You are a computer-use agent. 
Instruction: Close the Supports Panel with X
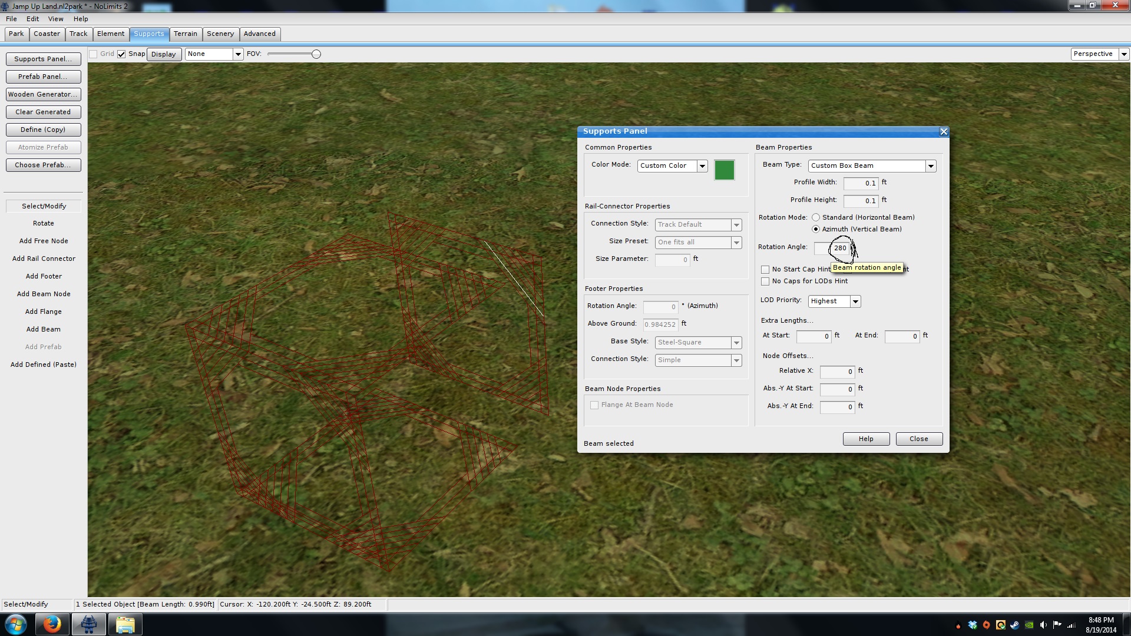point(944,132)
